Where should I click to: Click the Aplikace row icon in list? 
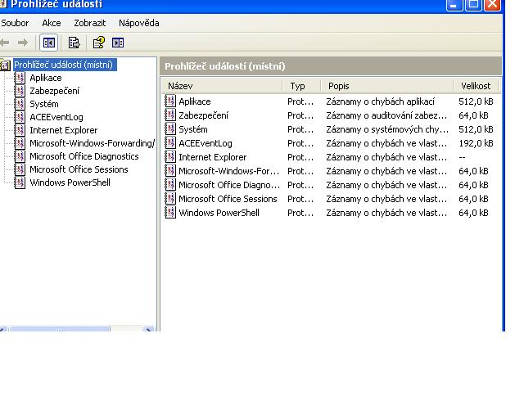coord(170,101)
